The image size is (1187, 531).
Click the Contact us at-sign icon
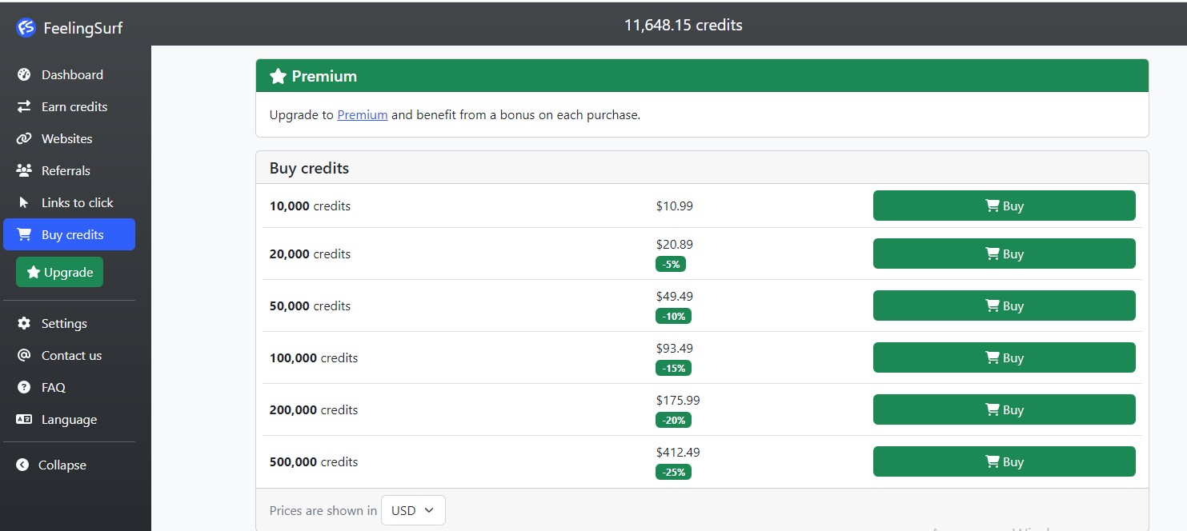click(x=24, y=355)
